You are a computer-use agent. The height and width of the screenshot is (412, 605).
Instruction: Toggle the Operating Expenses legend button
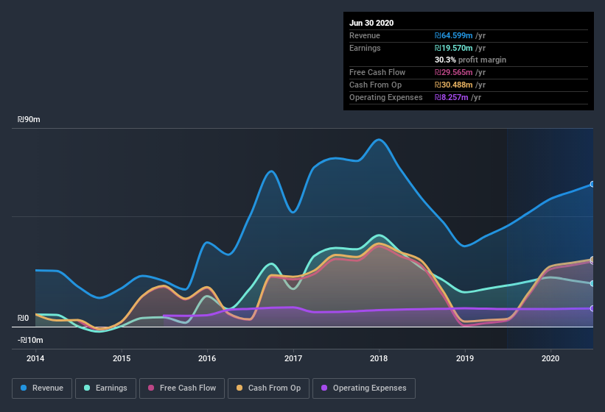364,388
